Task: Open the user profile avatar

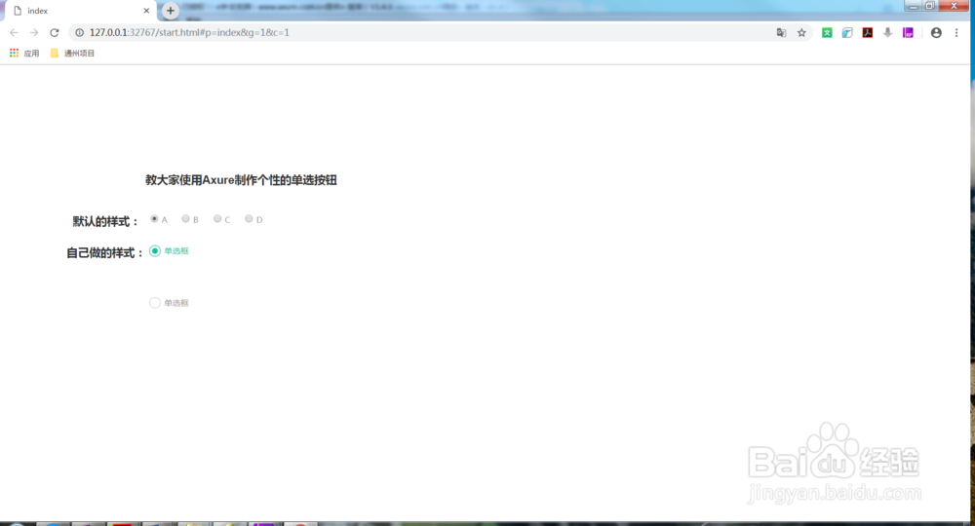Action: (936, 33)
